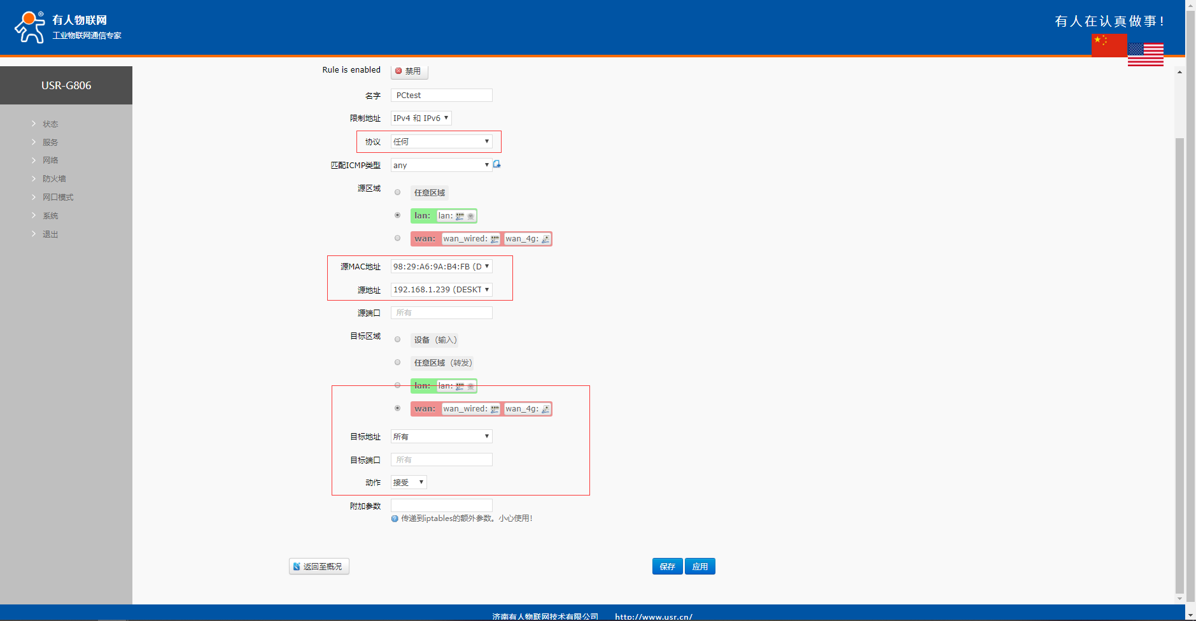The height and width of the screenshot is (621, 1196).
Task: Open the 网络 sidebar menu
Action: 50,161
